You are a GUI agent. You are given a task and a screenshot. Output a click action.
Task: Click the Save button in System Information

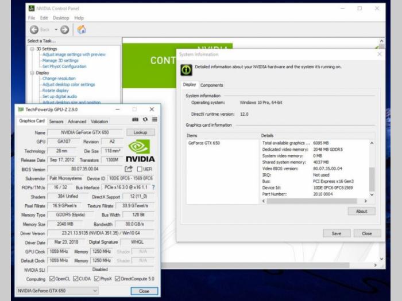337,233
